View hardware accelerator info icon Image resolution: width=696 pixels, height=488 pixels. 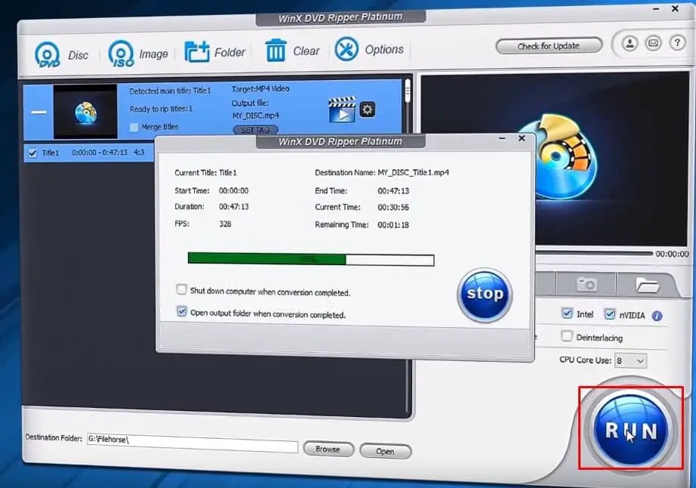[x=657, y=316]
